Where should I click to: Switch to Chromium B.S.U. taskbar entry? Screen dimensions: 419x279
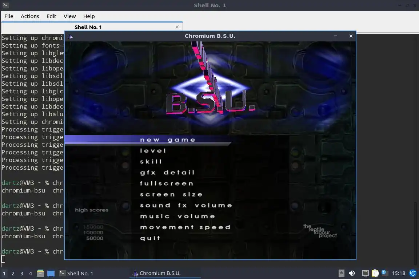point(165,274)
